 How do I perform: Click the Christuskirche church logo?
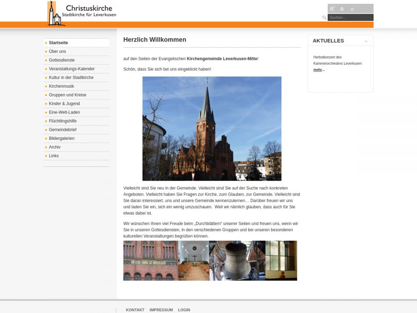82,13
